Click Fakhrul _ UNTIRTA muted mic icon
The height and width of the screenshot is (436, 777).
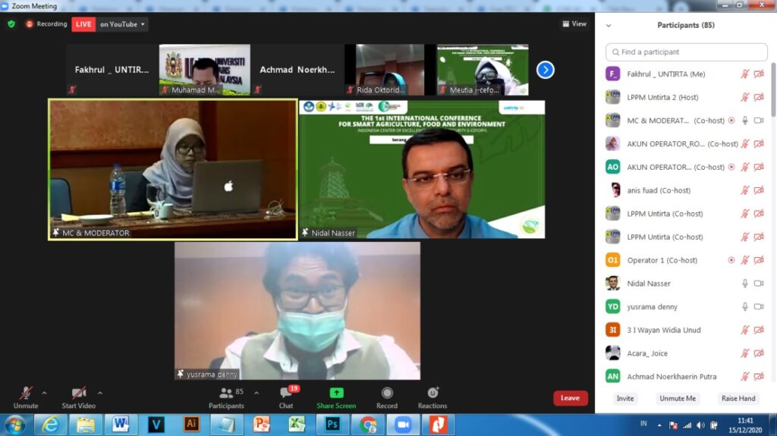pos(745,74)
